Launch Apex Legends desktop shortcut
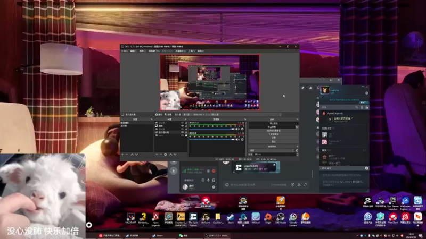This screenshot has height=239, width=426. point(155,219)
